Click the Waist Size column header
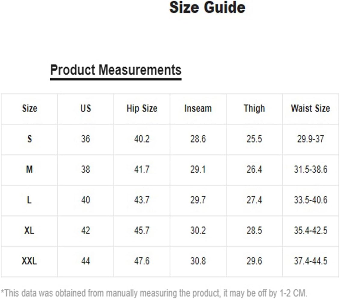340x299 pixels. coord(311,108)
